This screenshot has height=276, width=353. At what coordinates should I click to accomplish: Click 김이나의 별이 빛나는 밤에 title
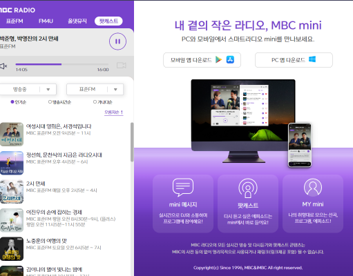click(x=54, y=269)
